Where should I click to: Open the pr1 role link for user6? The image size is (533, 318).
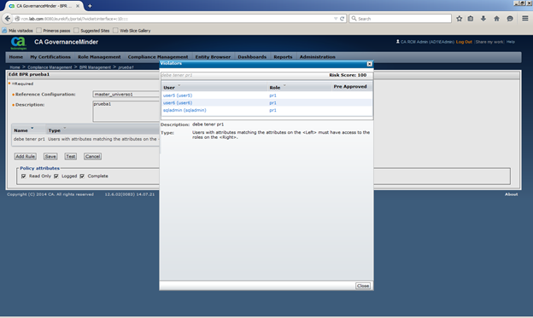point(272,103)
